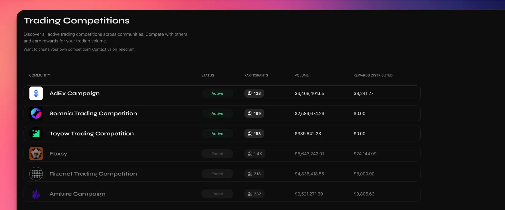This screenshot has height=210, width=505.
Task: Open the Toyow Trading Competition entry
Action: point(222,134)
